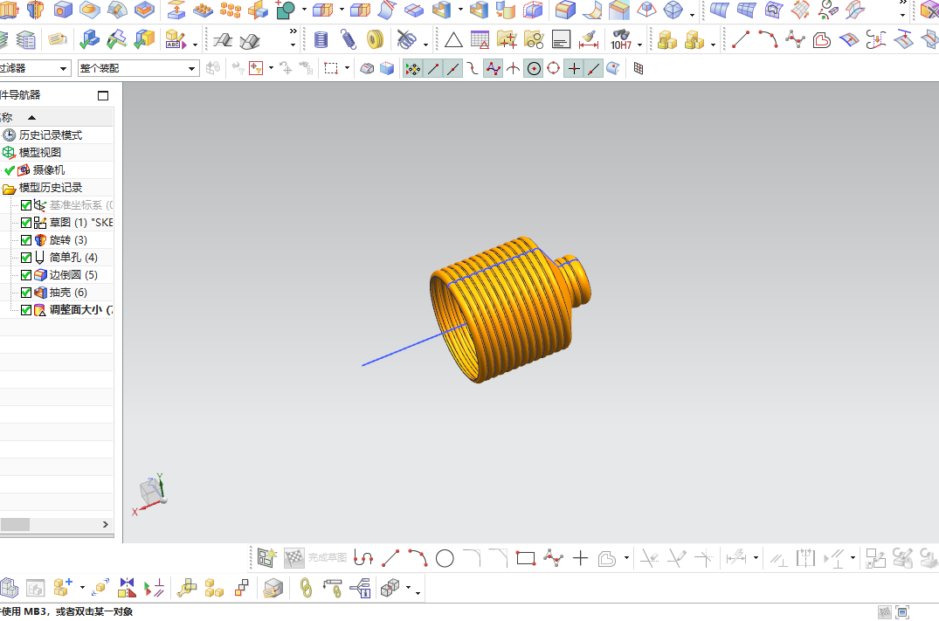
Task: Click the Studio Spline tool in top toolbar
Action: pos(795,40)
